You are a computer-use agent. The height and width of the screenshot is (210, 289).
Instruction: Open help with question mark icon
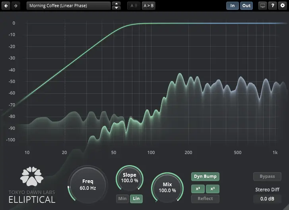pyautogui.click(x=273, y=6)
